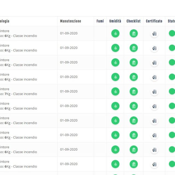Click the Fumi column header
The image size is (175, 175).
click(x=100, y=21)
